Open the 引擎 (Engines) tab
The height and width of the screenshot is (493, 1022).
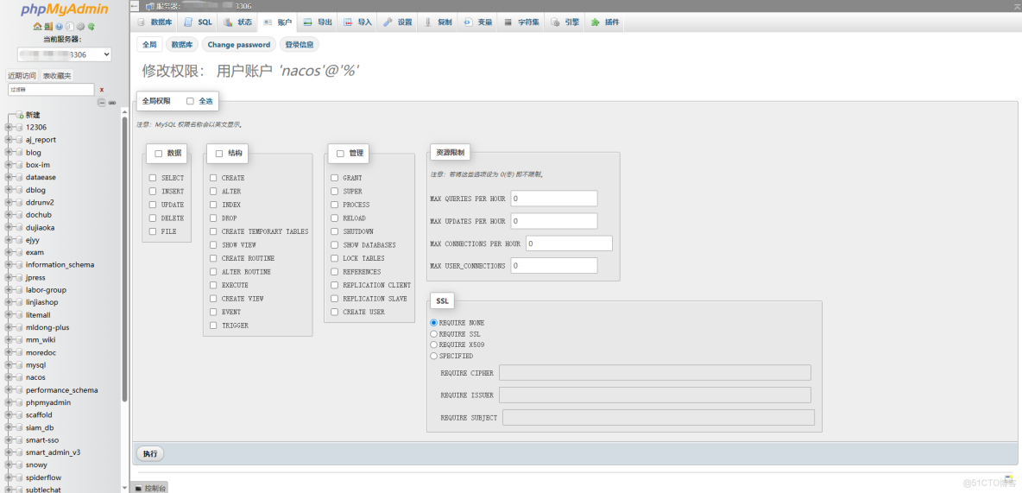click(565, 22)
